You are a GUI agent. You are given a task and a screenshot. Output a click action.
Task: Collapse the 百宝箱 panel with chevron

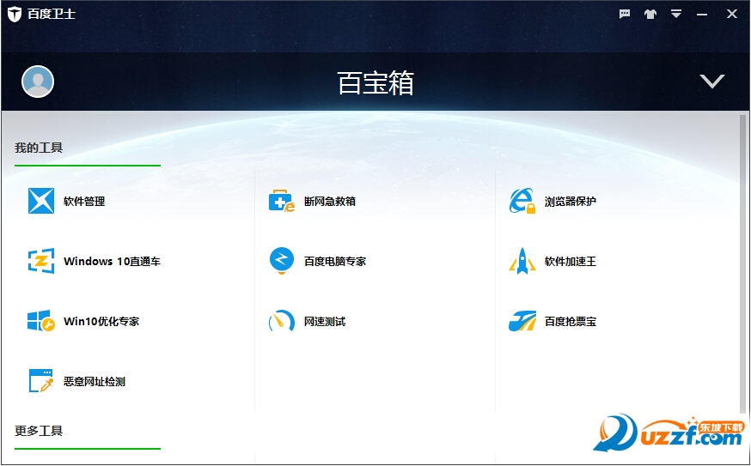coord(711,82)
